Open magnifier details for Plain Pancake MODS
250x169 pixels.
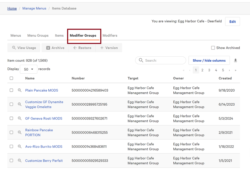coord(20,90)
